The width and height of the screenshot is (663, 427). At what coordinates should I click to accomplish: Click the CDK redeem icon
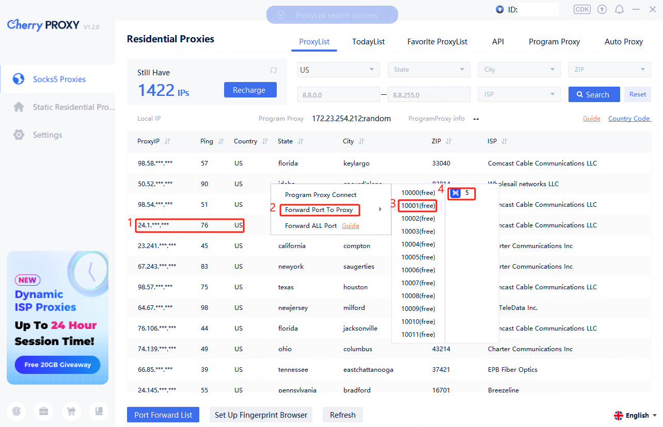582,9
